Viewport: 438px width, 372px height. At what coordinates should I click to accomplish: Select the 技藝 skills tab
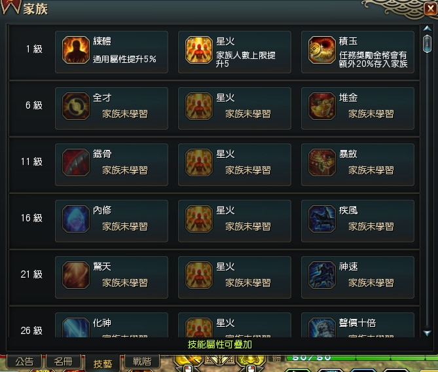click(x=103, y=363)
